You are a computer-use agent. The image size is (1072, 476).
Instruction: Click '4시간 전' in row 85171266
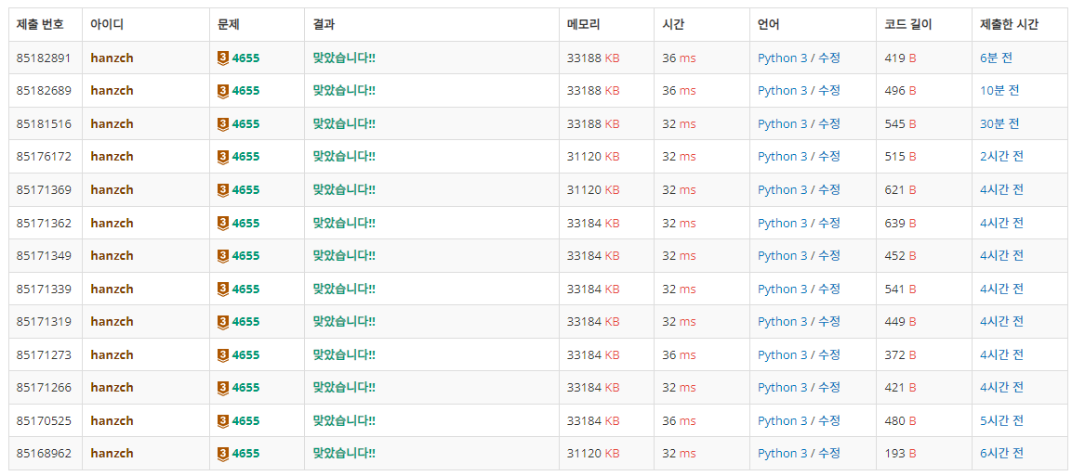(x=1001, y=387)
